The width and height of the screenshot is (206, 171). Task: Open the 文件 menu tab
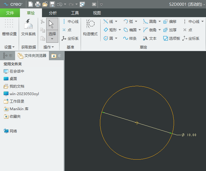pos(10,13)
